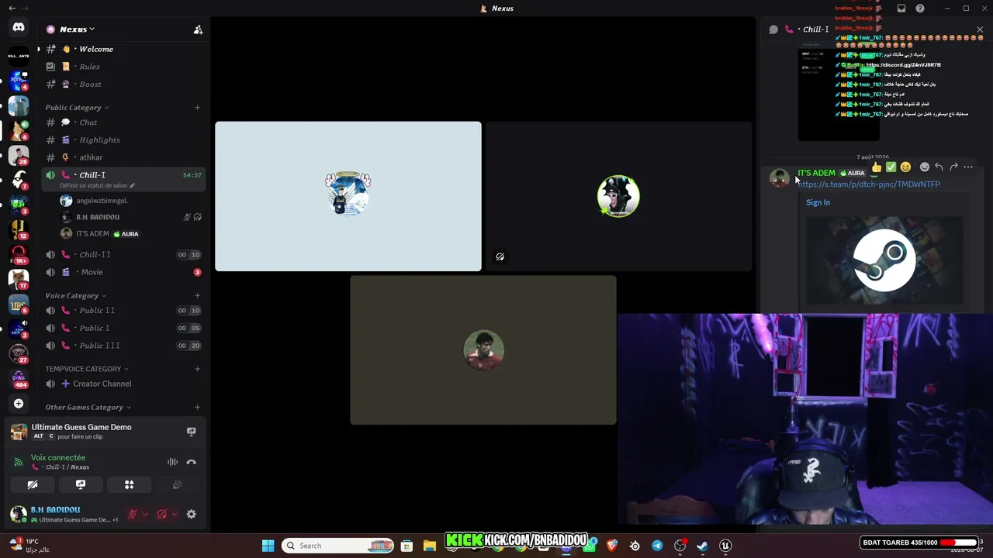The width and height of the screenshot is (993, 558).
Task: Share your screen from voice panel
Action: coord(81,484)
